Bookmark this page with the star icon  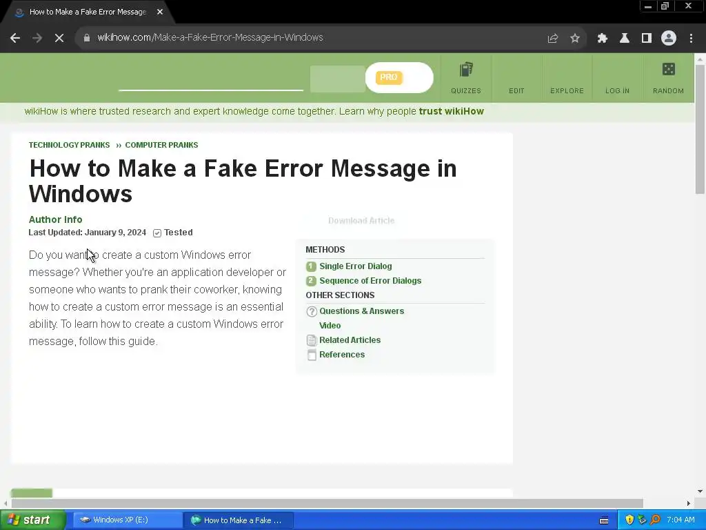click(x=575, y=39)
